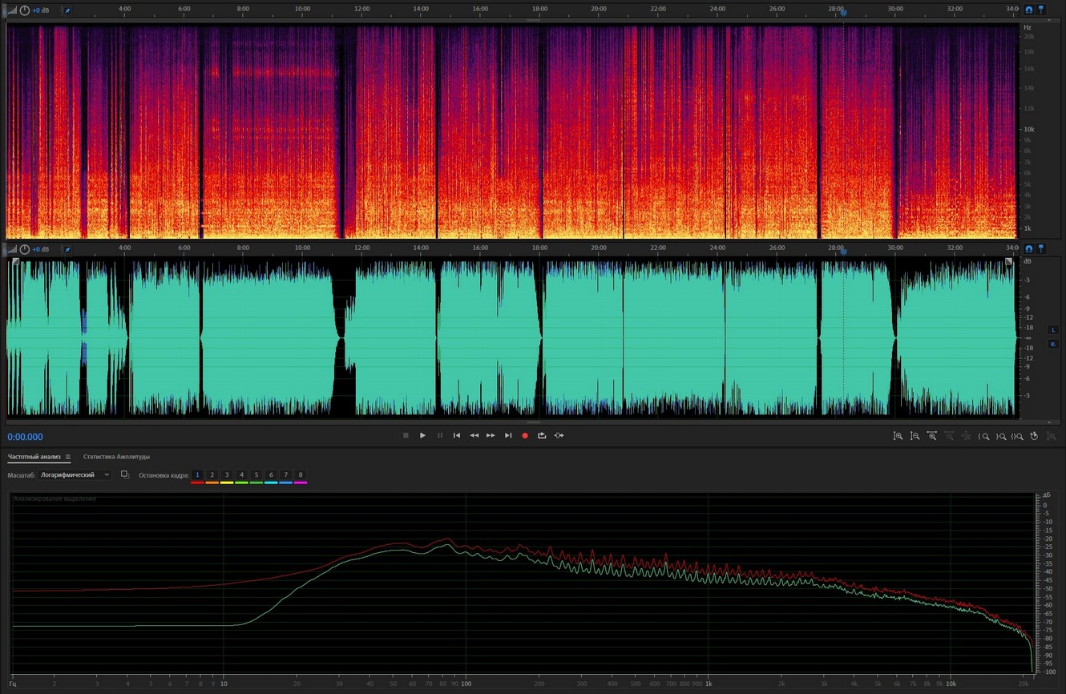Click hold frame button 1
Screen dimensions: 1066x694
[x=197, y=475]
